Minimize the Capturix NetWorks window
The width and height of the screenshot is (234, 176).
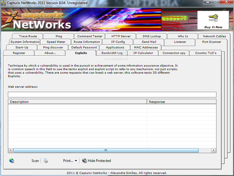click(x=207, y=2)
